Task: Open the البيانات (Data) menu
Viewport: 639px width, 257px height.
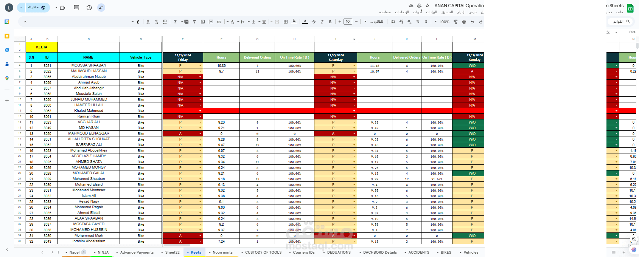Action: point(432,12)
